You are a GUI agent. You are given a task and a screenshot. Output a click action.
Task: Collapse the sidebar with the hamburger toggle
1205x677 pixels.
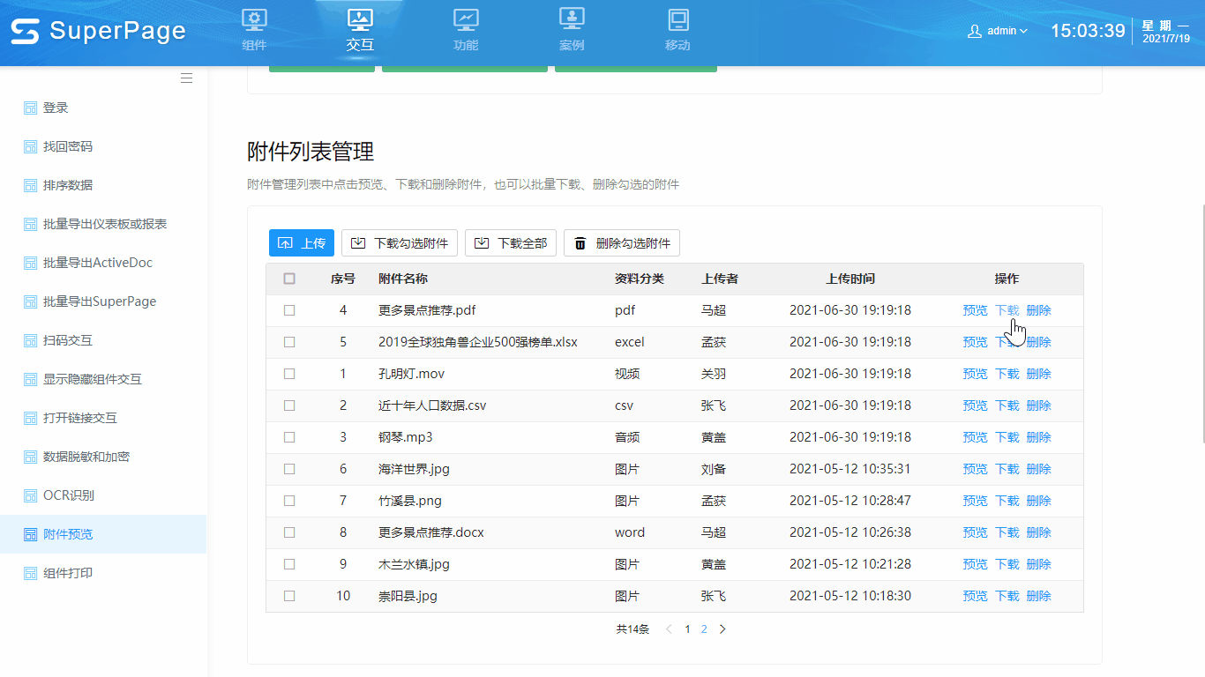pos(186,78)
